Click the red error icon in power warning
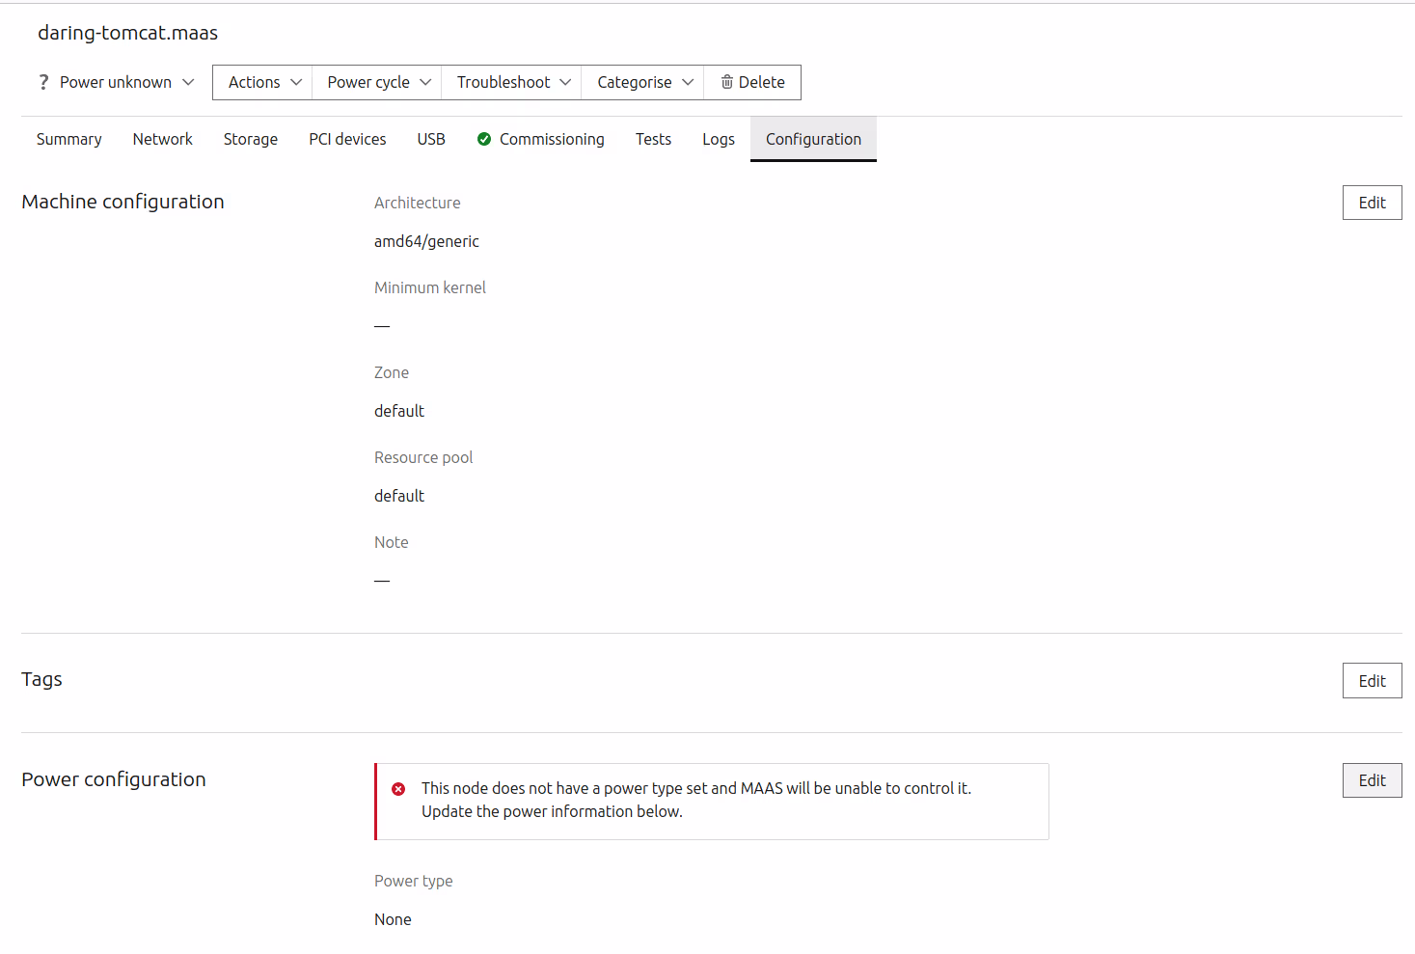1415x954 pixels. (x=398, y=789)
